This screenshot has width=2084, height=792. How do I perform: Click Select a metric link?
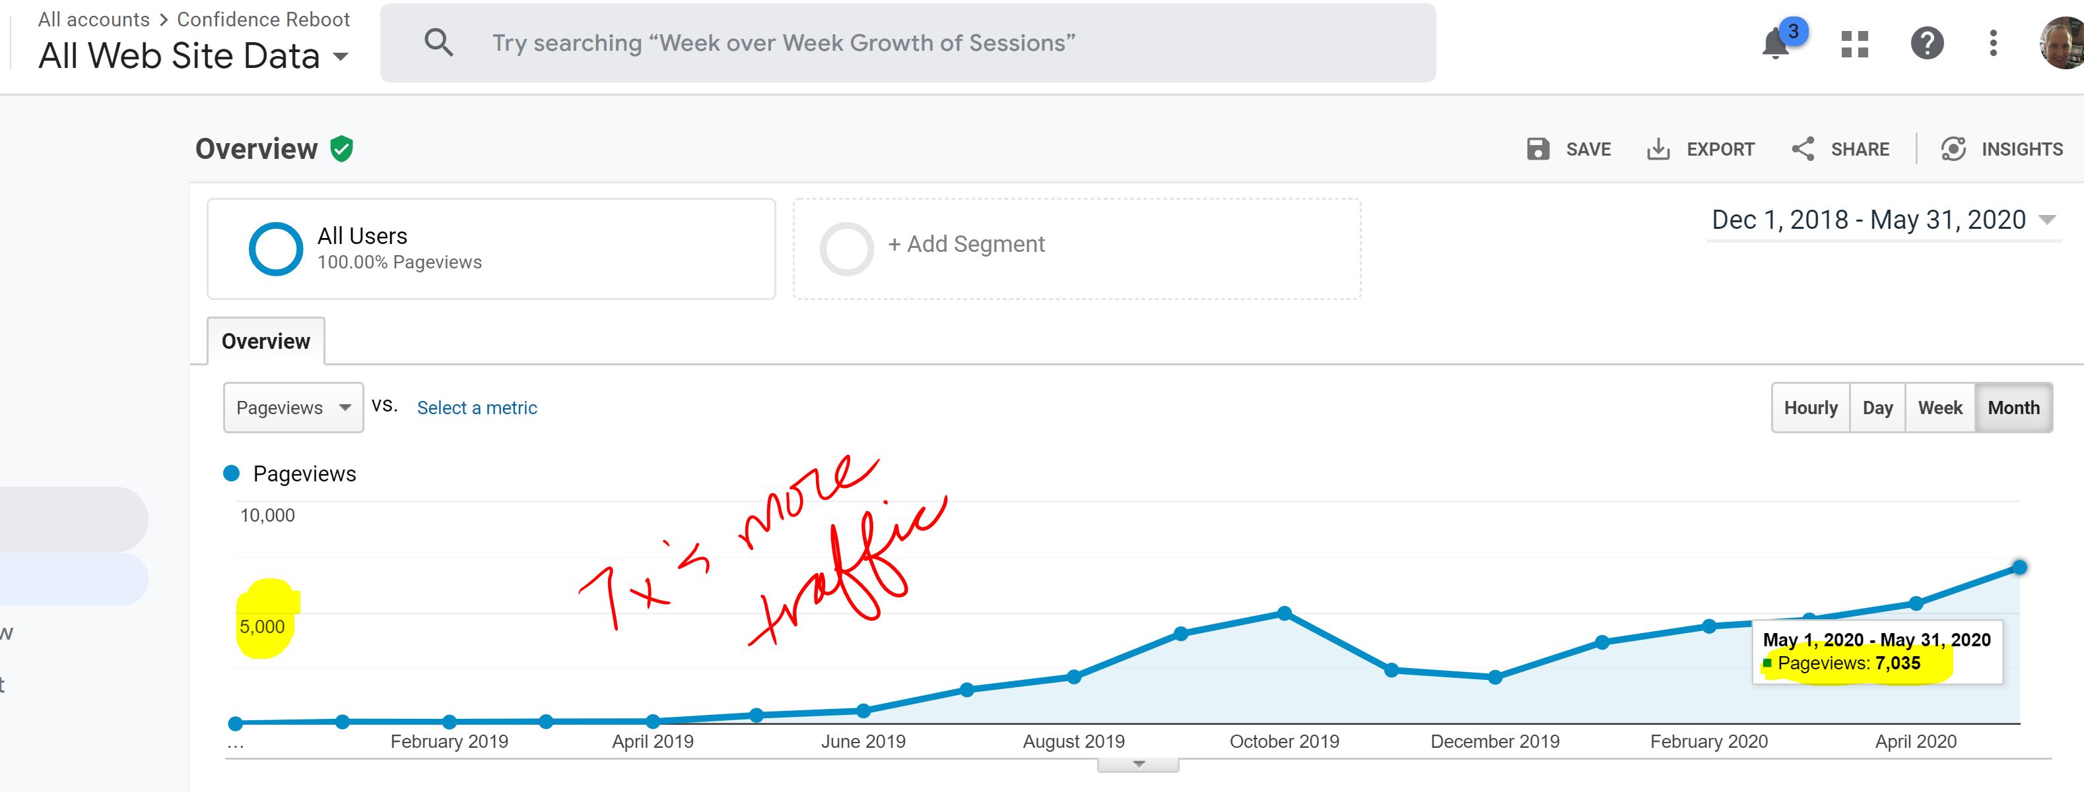pyautogui.click(x=477, y=408)
